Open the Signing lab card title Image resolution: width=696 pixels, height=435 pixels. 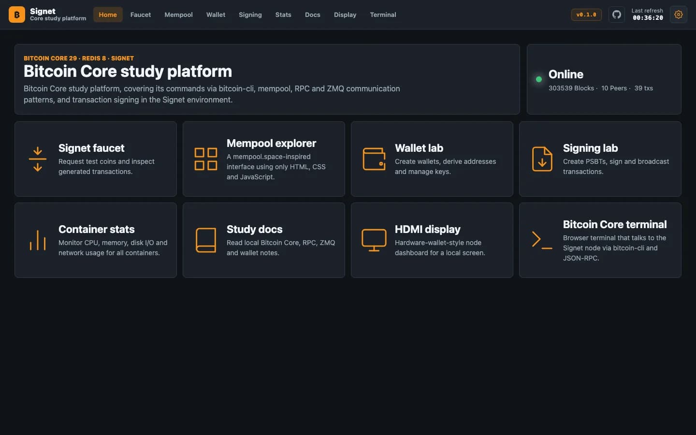[x=590, y=148]
